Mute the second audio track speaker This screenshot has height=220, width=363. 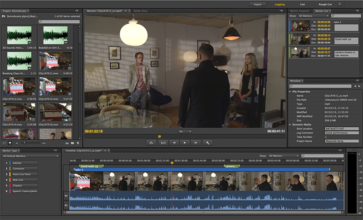[x=66, y=206]
